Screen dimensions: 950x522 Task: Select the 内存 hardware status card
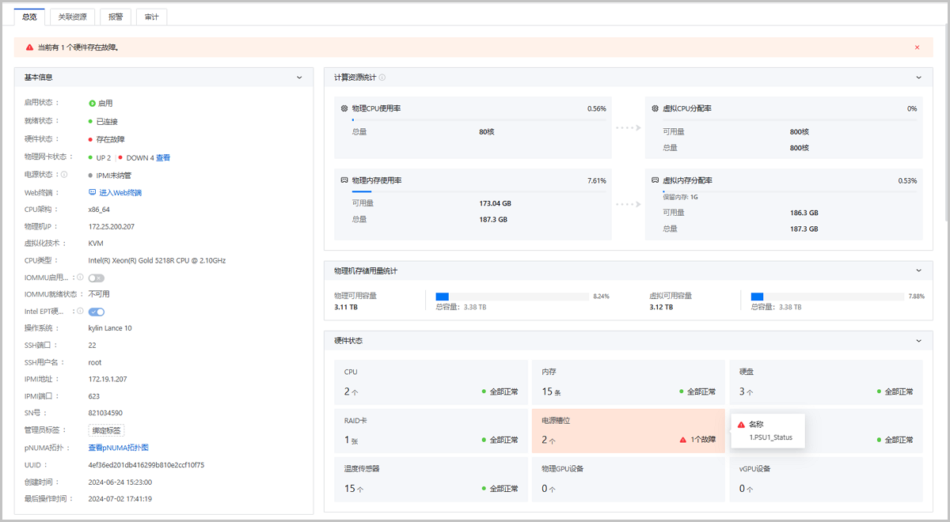click(629, 382)
